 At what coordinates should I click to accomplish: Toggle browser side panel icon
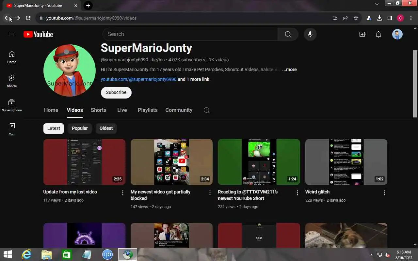[390, 18]
